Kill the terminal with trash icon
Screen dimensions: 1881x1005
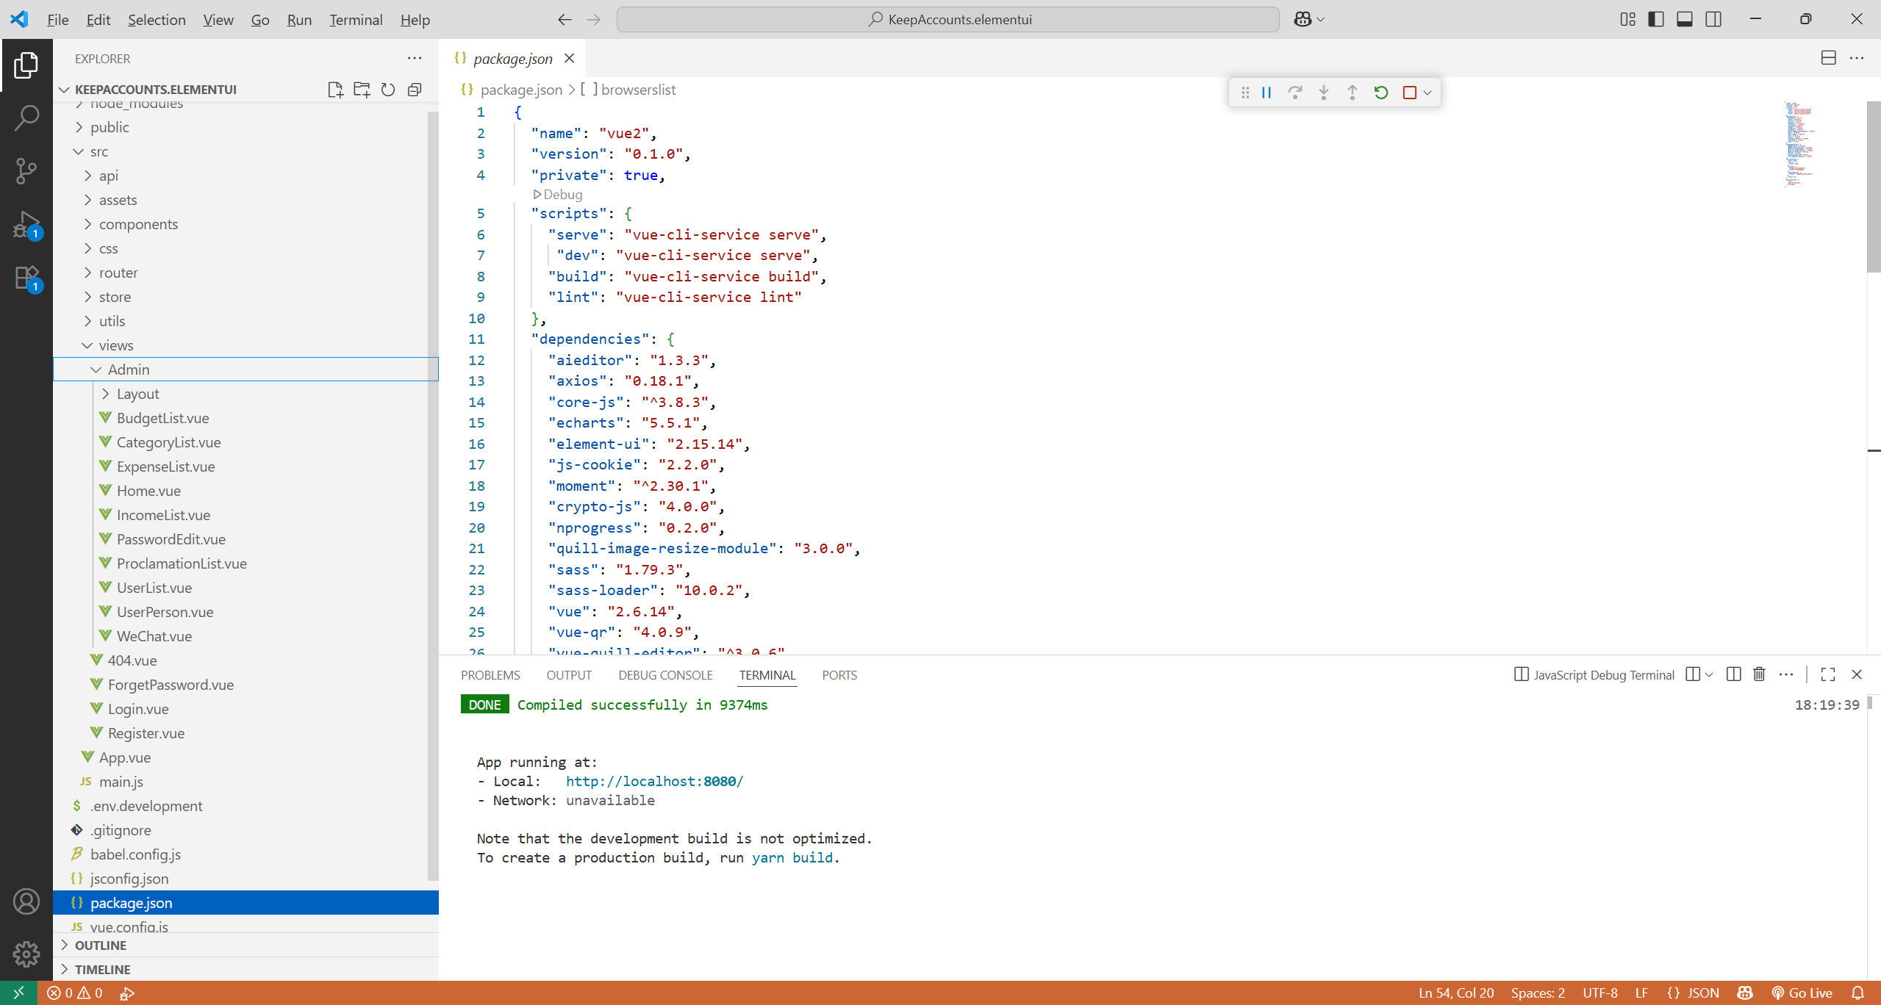point(1759,674)
